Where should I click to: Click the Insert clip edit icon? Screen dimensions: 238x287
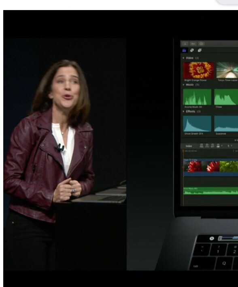(207, 146)
